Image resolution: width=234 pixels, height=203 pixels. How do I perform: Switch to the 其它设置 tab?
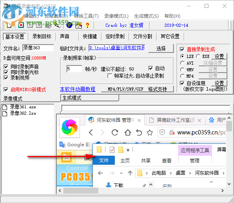coord(170,36)
